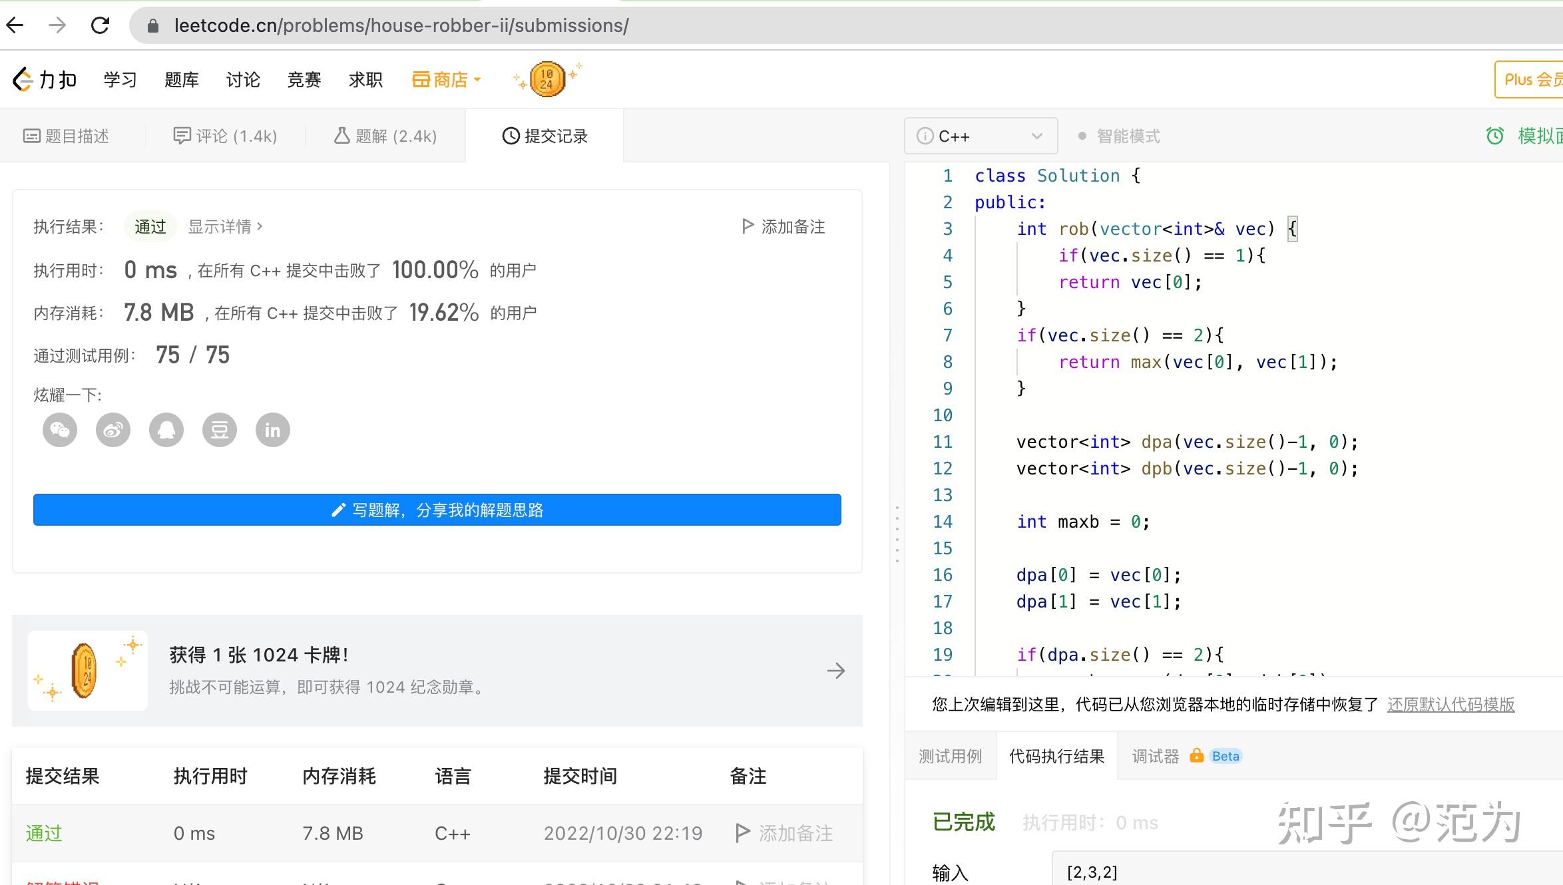Open the 商店 store dropdown menu
This screenshot has width=1563, height=885.
[x=446, y=80]
